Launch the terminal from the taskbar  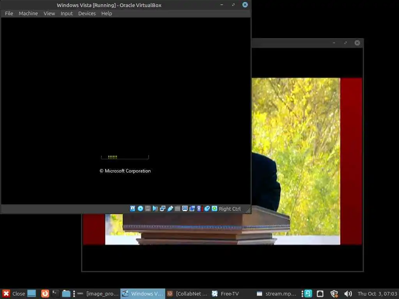coord(55,294)
